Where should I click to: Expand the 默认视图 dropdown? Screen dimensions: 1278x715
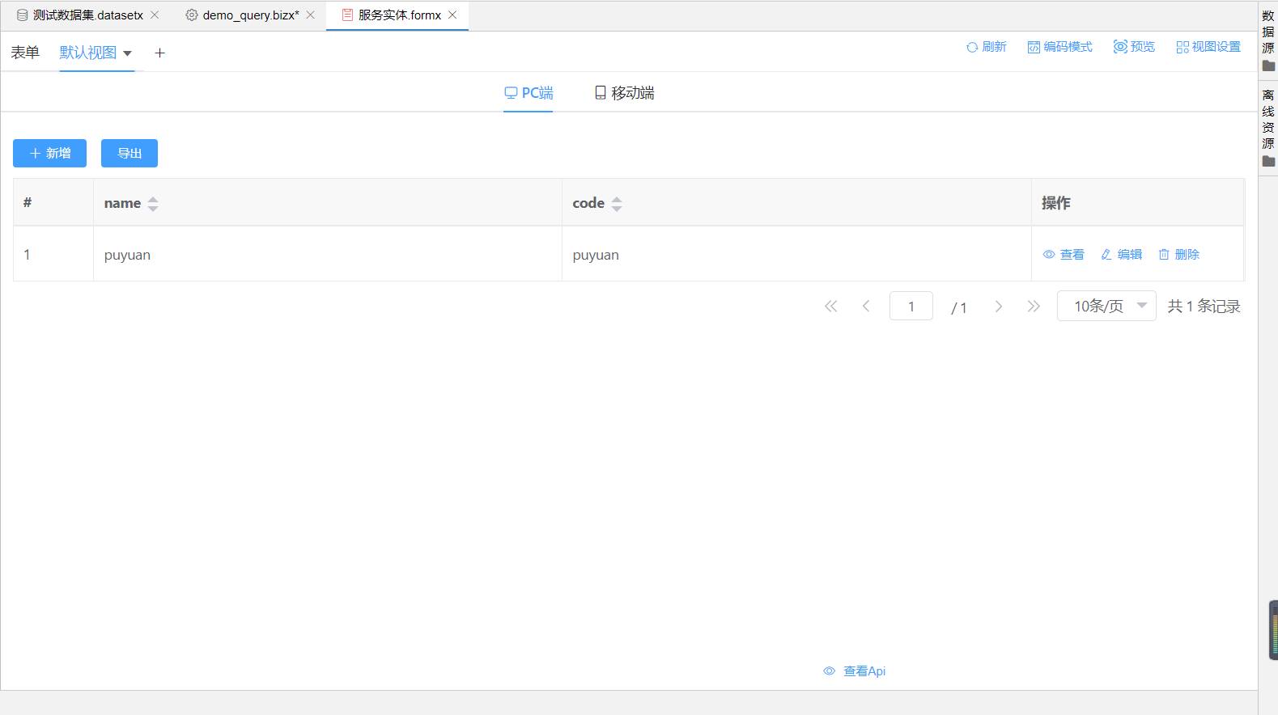[x=127, y=53]
